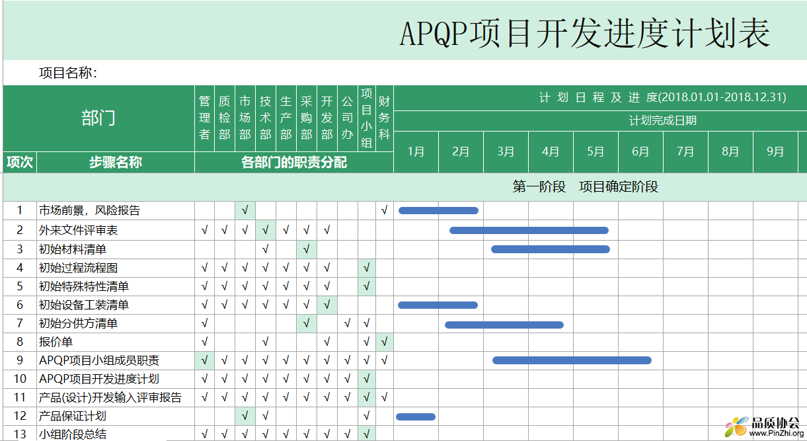Select the 6月 month column header
The width and height of the screenshot is (807, 441).
(x=641, y=152)
